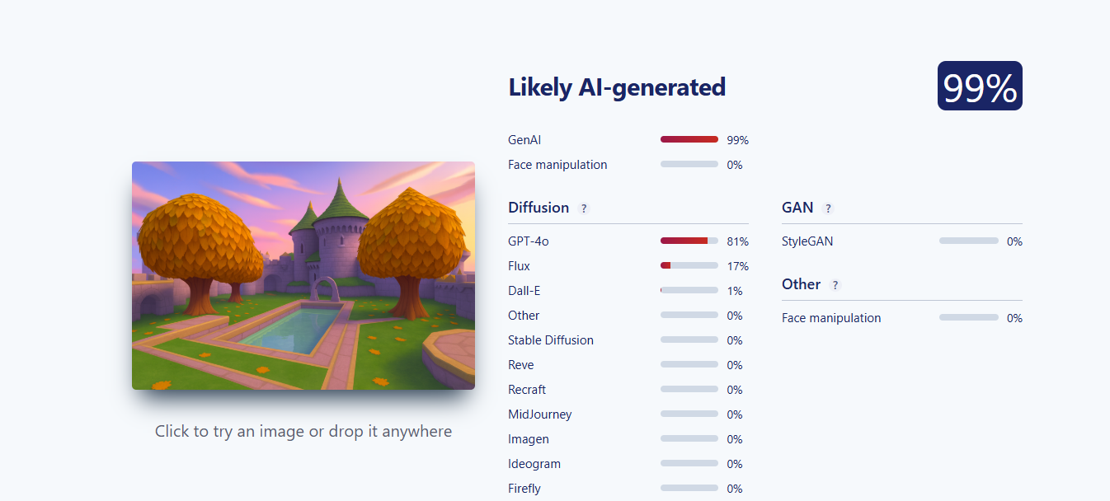The image size is (1110, 501).
Task: Select the Face manipulation row under Other
Action: coord(902,318)
